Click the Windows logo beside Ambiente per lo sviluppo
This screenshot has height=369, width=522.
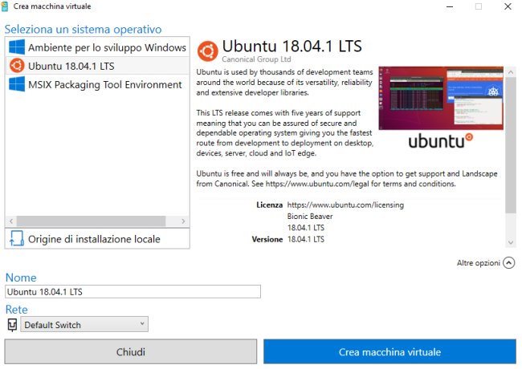(17, 47)
